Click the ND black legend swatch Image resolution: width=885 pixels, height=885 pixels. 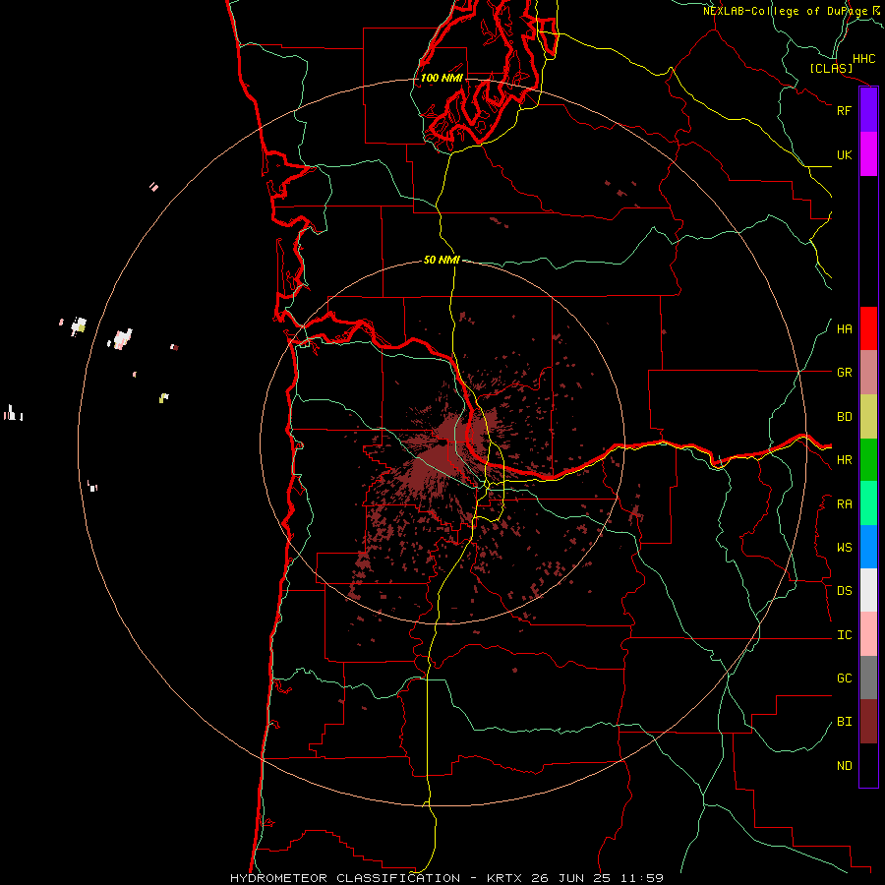click(868, 765)
